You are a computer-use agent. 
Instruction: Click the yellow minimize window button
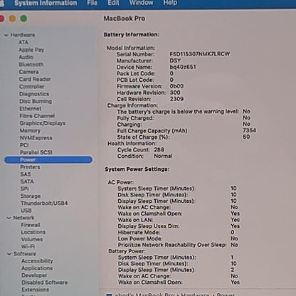click(x=13, y=18)
